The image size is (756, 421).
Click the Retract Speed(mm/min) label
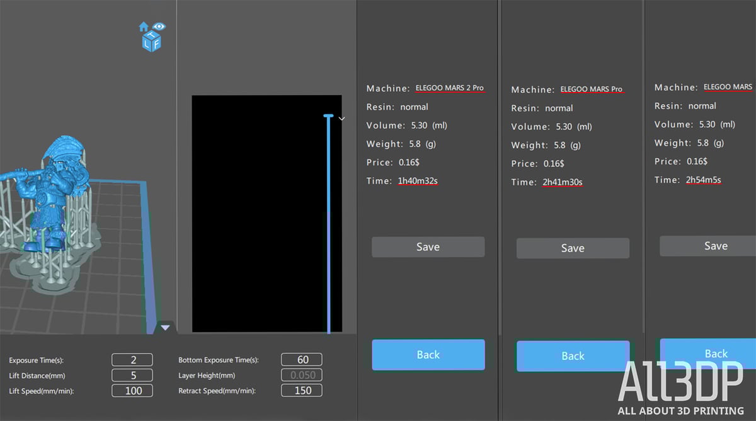pos(216,391)
